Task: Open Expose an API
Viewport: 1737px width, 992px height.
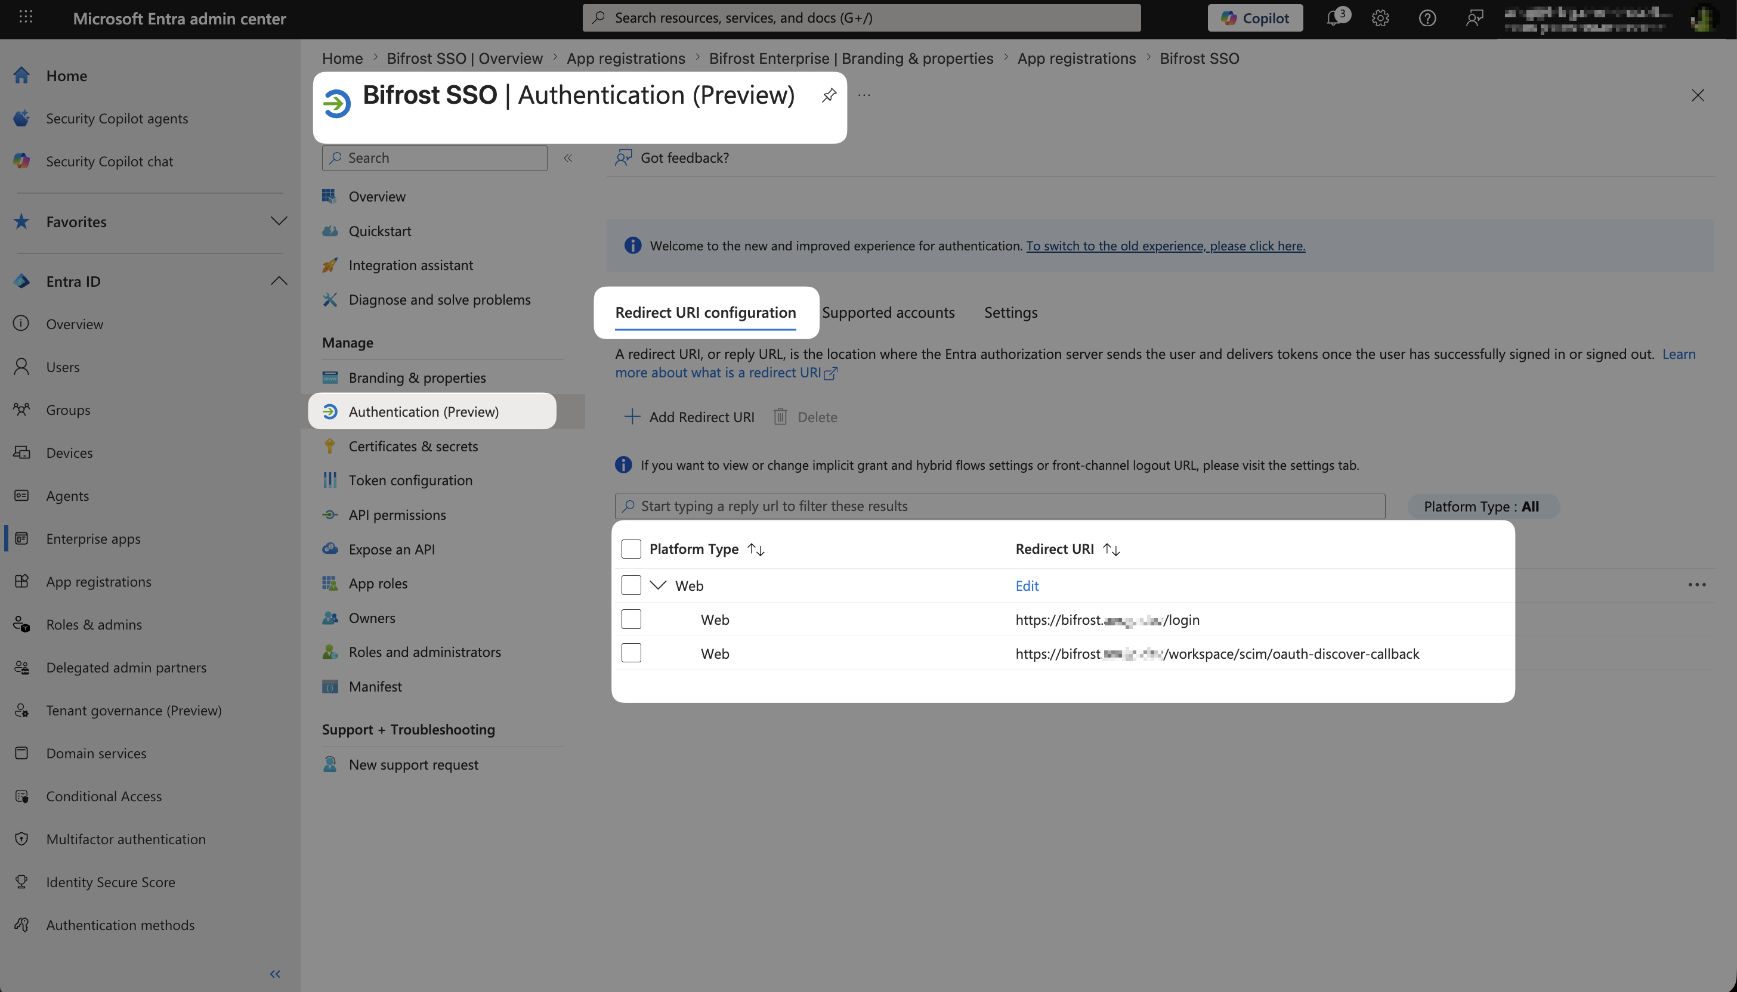Action: coord(391,549)
